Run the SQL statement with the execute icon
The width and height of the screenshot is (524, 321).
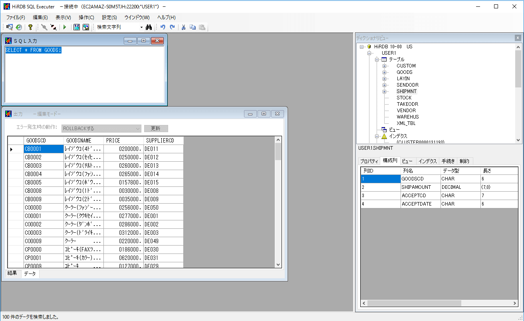(x=65, y=27)
